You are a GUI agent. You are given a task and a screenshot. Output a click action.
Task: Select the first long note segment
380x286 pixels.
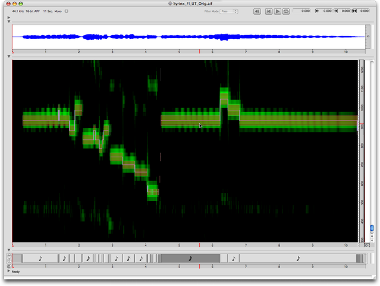(40, 259)
